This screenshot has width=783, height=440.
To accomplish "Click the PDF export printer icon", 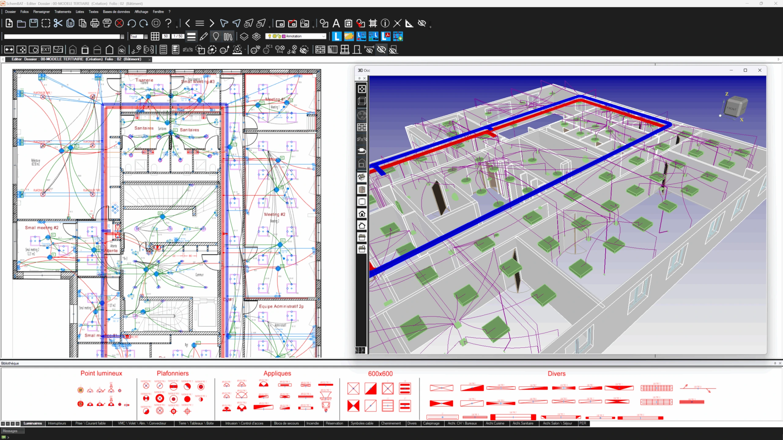I will tap(107, 23).
